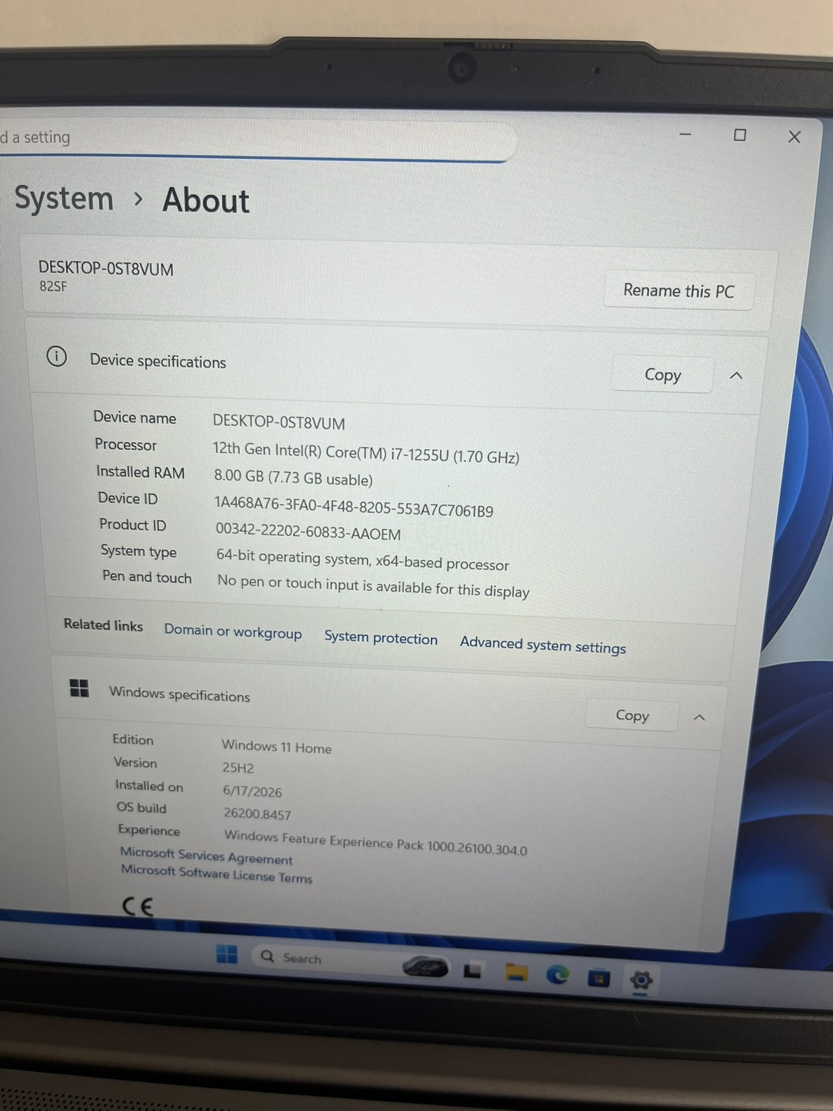
Task: Copy the Windows specifications
Action: 632,715
